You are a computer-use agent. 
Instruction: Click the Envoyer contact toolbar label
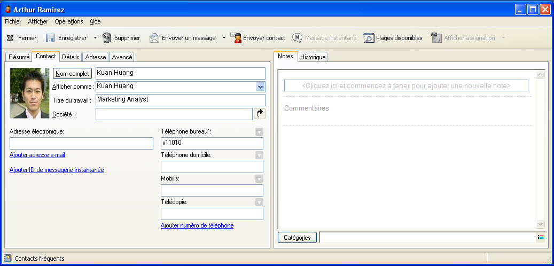click(264, 38)
